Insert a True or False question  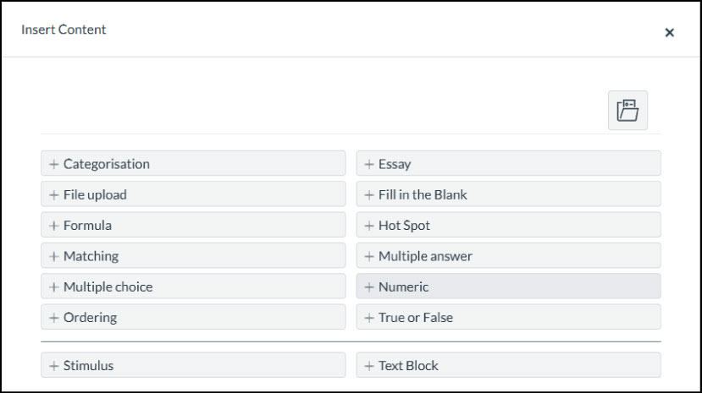coord(508,318)
